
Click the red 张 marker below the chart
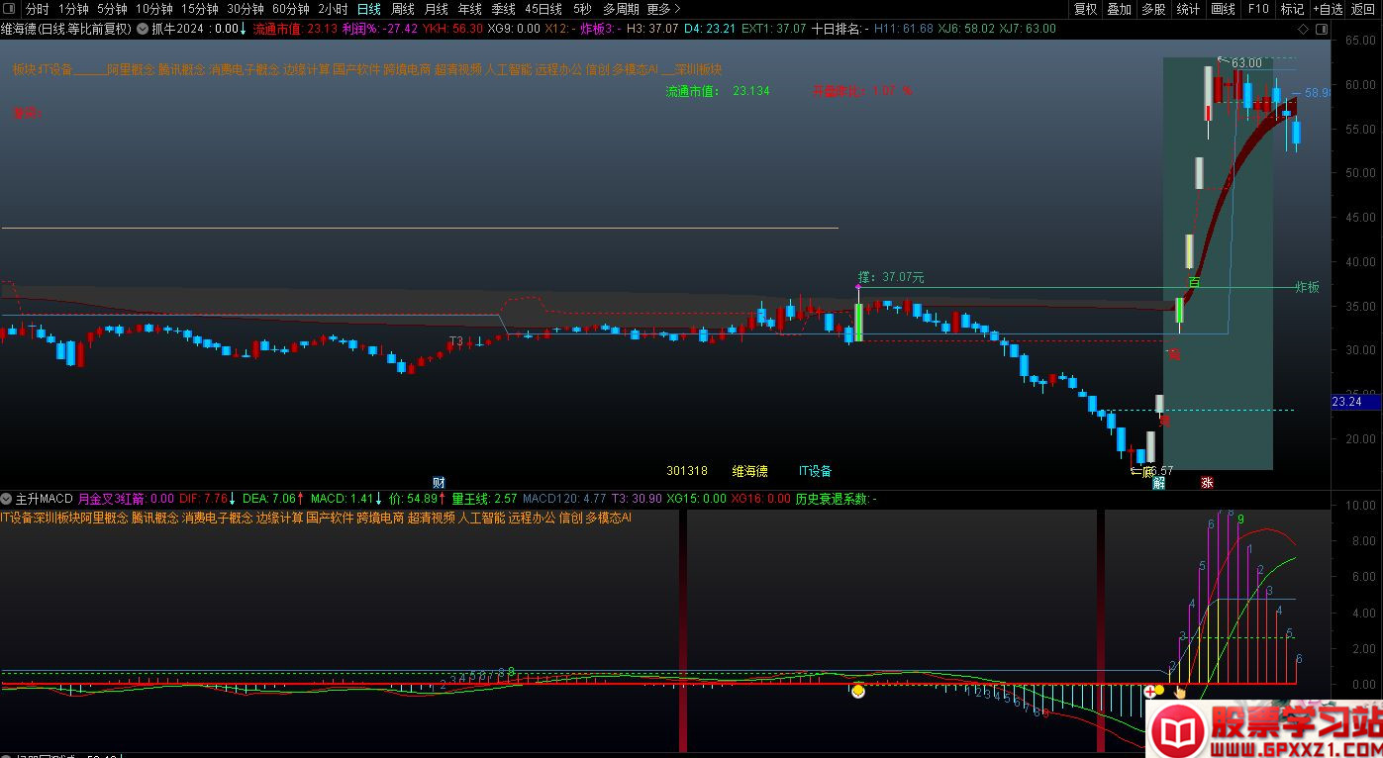(1207, 483)
